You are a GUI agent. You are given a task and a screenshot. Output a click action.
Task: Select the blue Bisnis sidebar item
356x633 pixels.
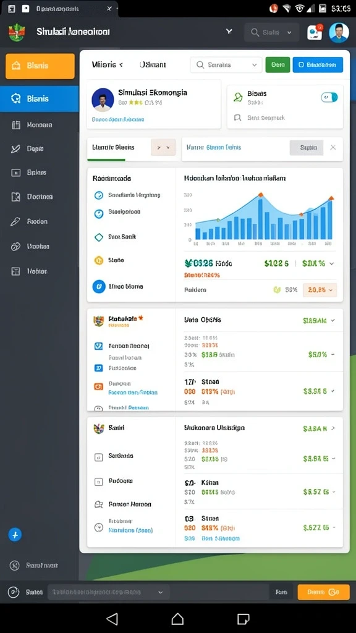39,98
